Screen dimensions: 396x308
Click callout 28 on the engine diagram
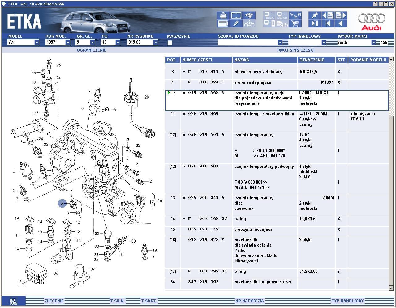[147, 97]
